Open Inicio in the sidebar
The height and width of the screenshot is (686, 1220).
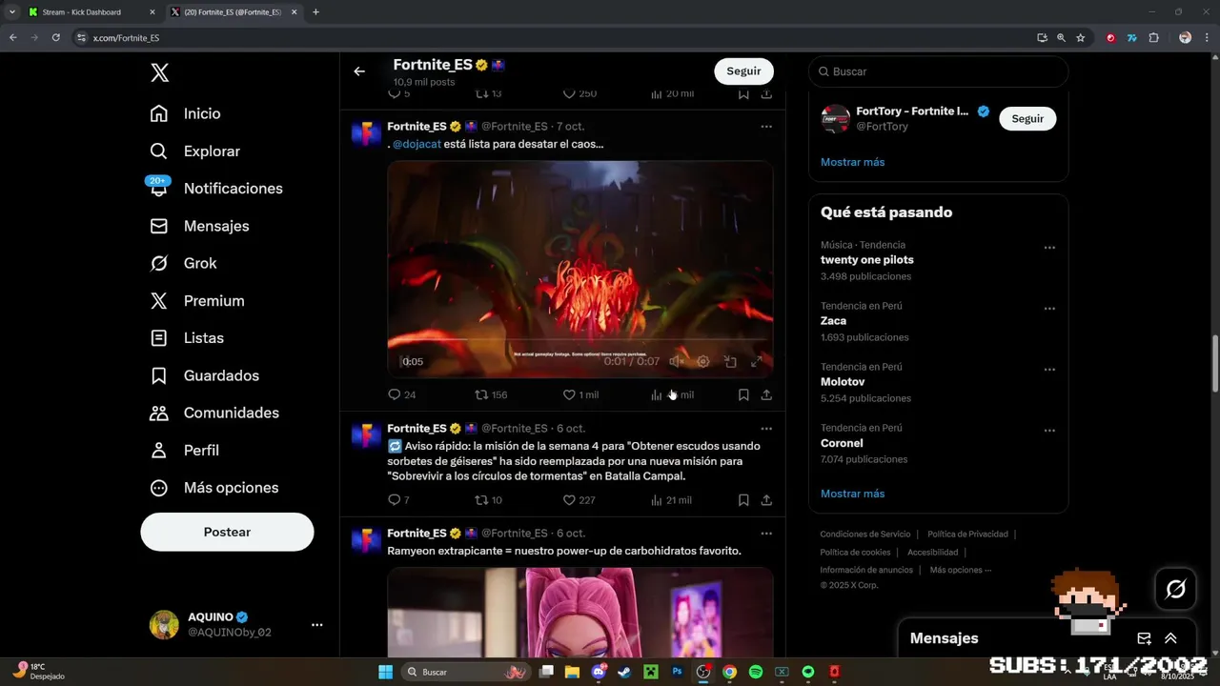185,113
